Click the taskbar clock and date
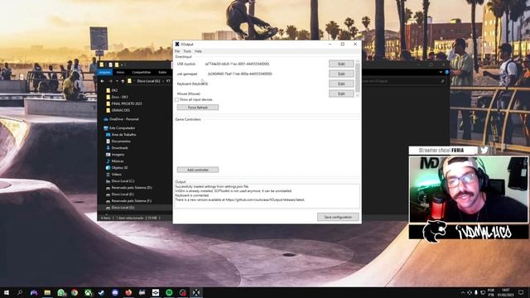The width and height of the screenshot is (530, 298). tap(506, 292)
